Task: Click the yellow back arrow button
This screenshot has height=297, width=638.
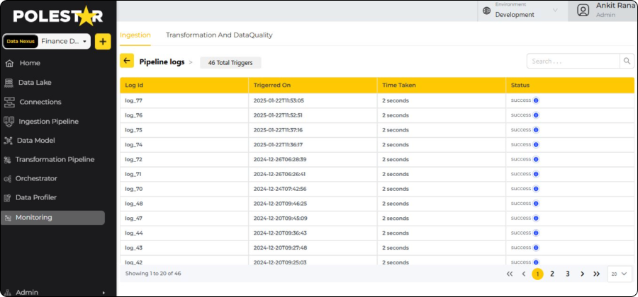Action: click(x=127, y=62)
